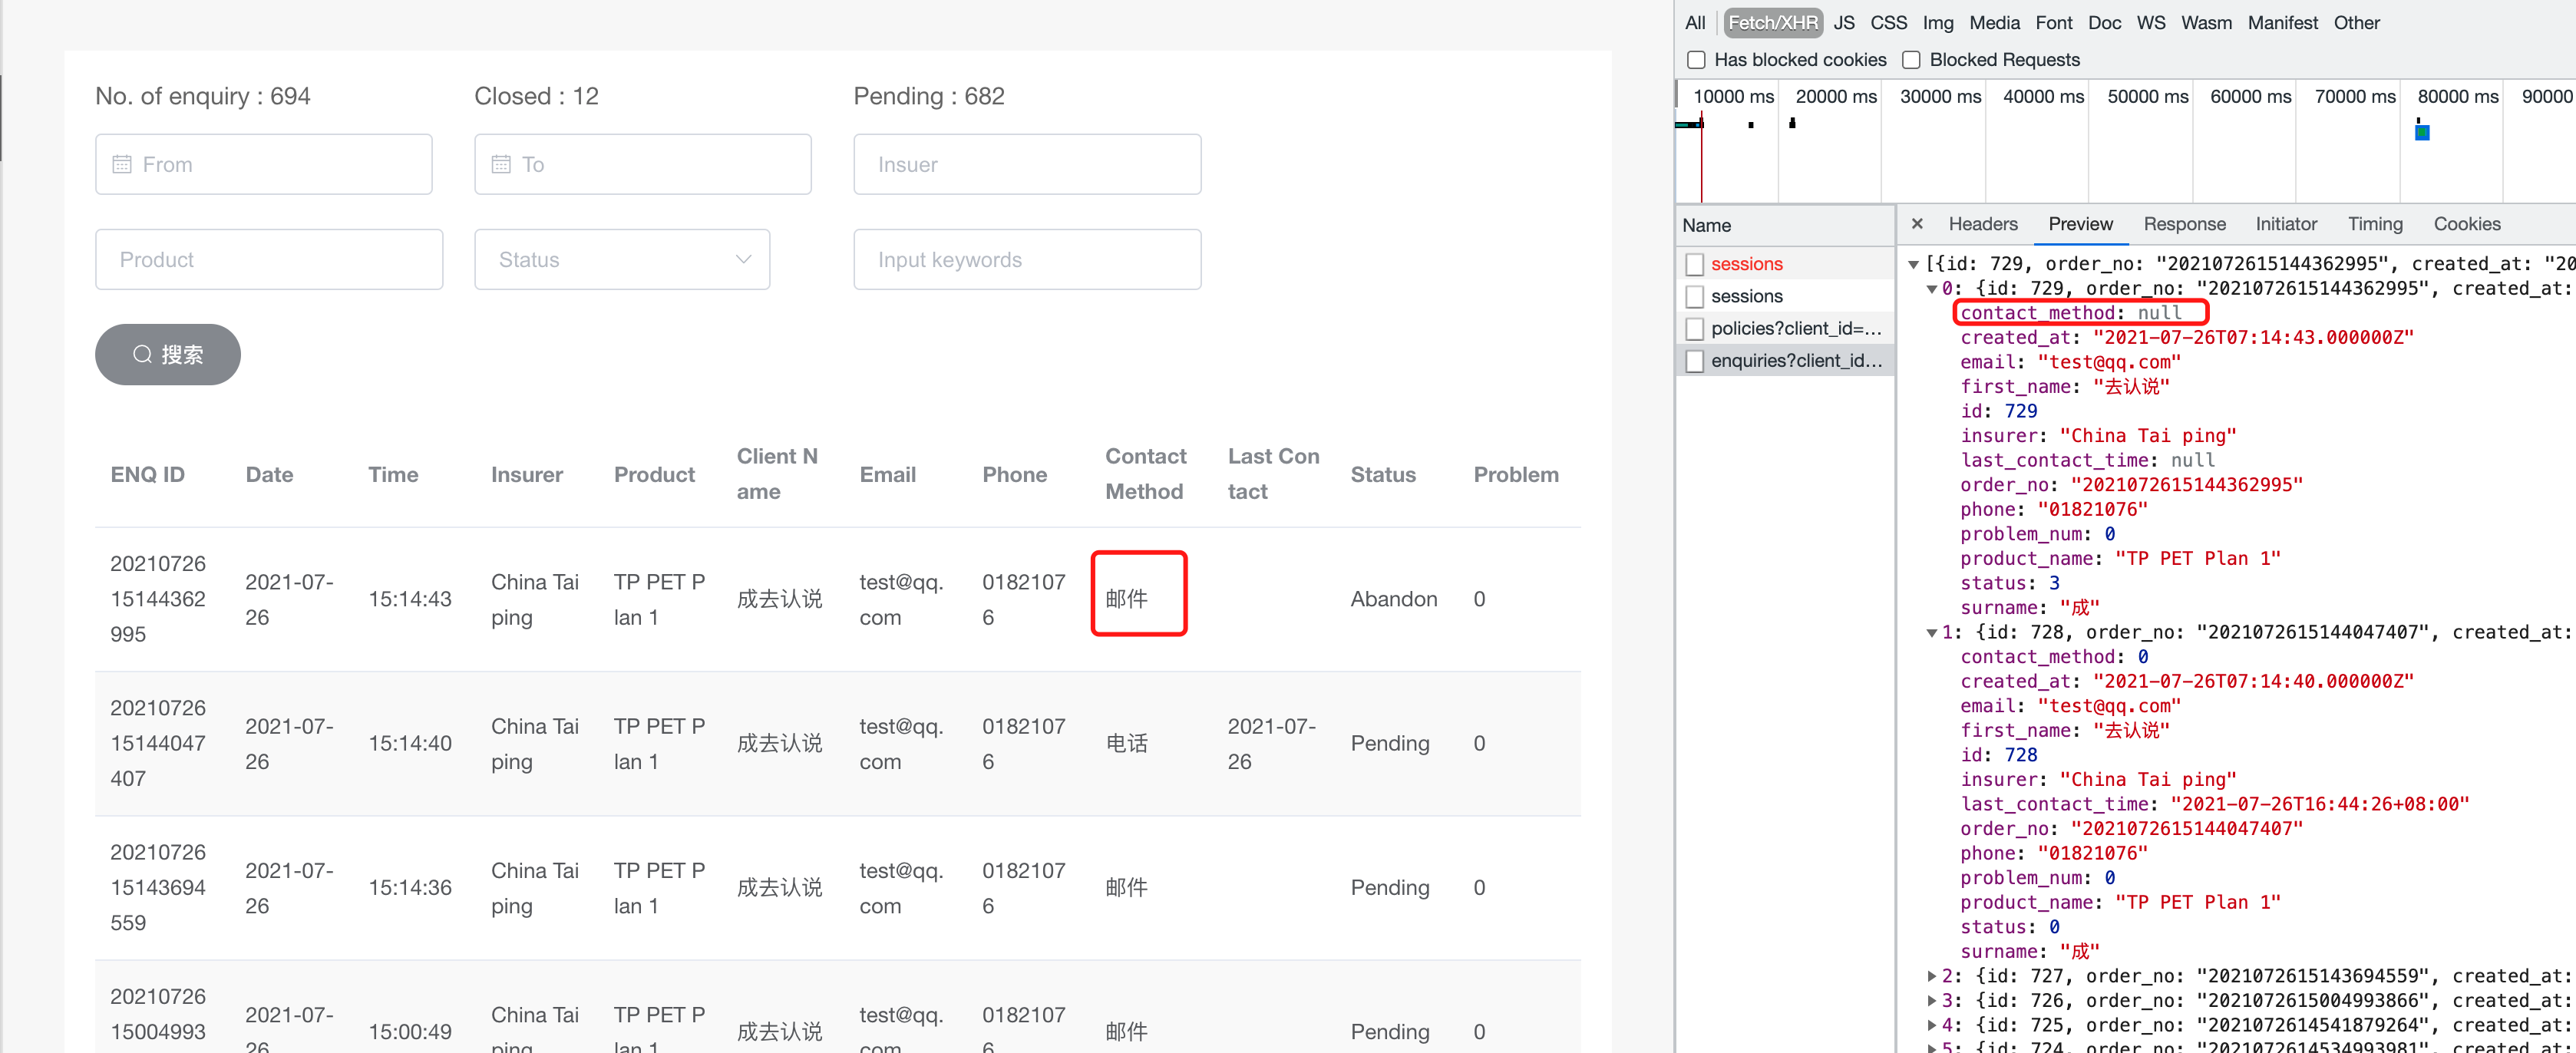This screenshot has width=2576, height=1053.
Task: Click the calendar icon in To field
Action: (x=501, y=164)
